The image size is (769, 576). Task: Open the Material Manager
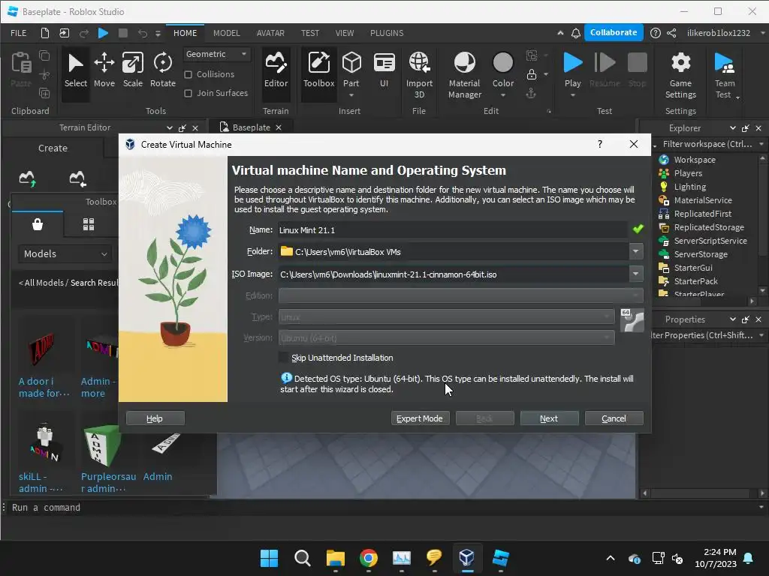coord(464,75)
